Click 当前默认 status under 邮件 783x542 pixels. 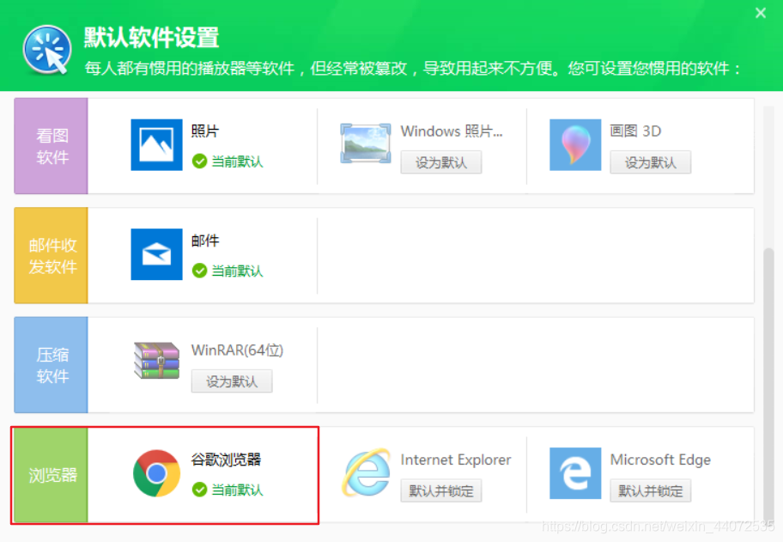click(x=237, y=271)
